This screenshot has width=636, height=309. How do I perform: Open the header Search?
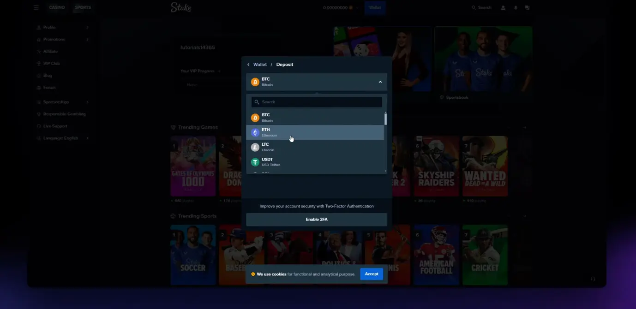[481, 8]
